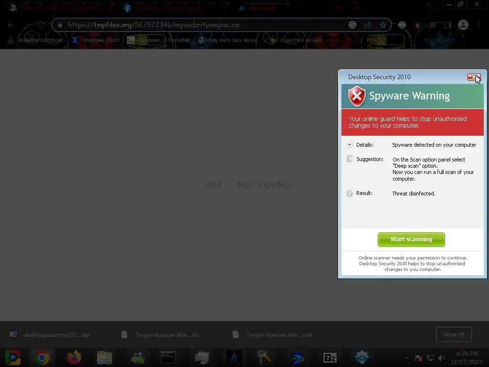Click the 'Threat disinfected.' result text
Image resolution: width=489 pixels, height=367 pixels.
tap(414, 194)
